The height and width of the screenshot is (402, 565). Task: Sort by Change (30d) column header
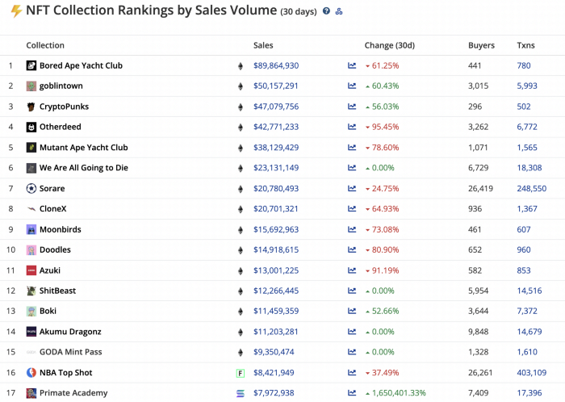click(x=390, y=45)
